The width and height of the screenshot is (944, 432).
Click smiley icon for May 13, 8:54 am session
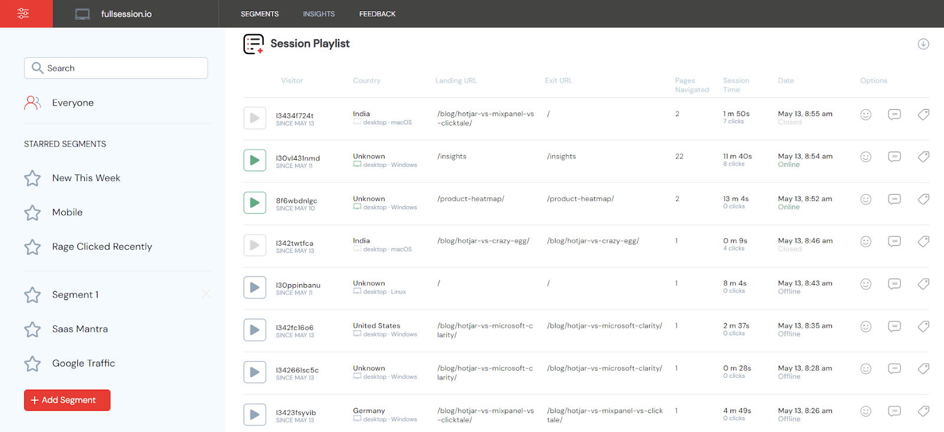click(x=866, y=157)
